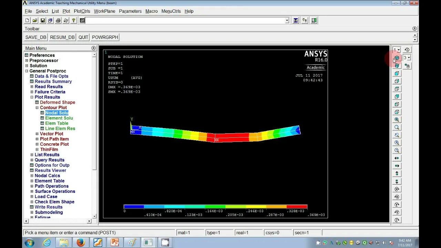This screenshot has height=248, width=441.
Task: Open the Select menu
Action: point(42,11)
